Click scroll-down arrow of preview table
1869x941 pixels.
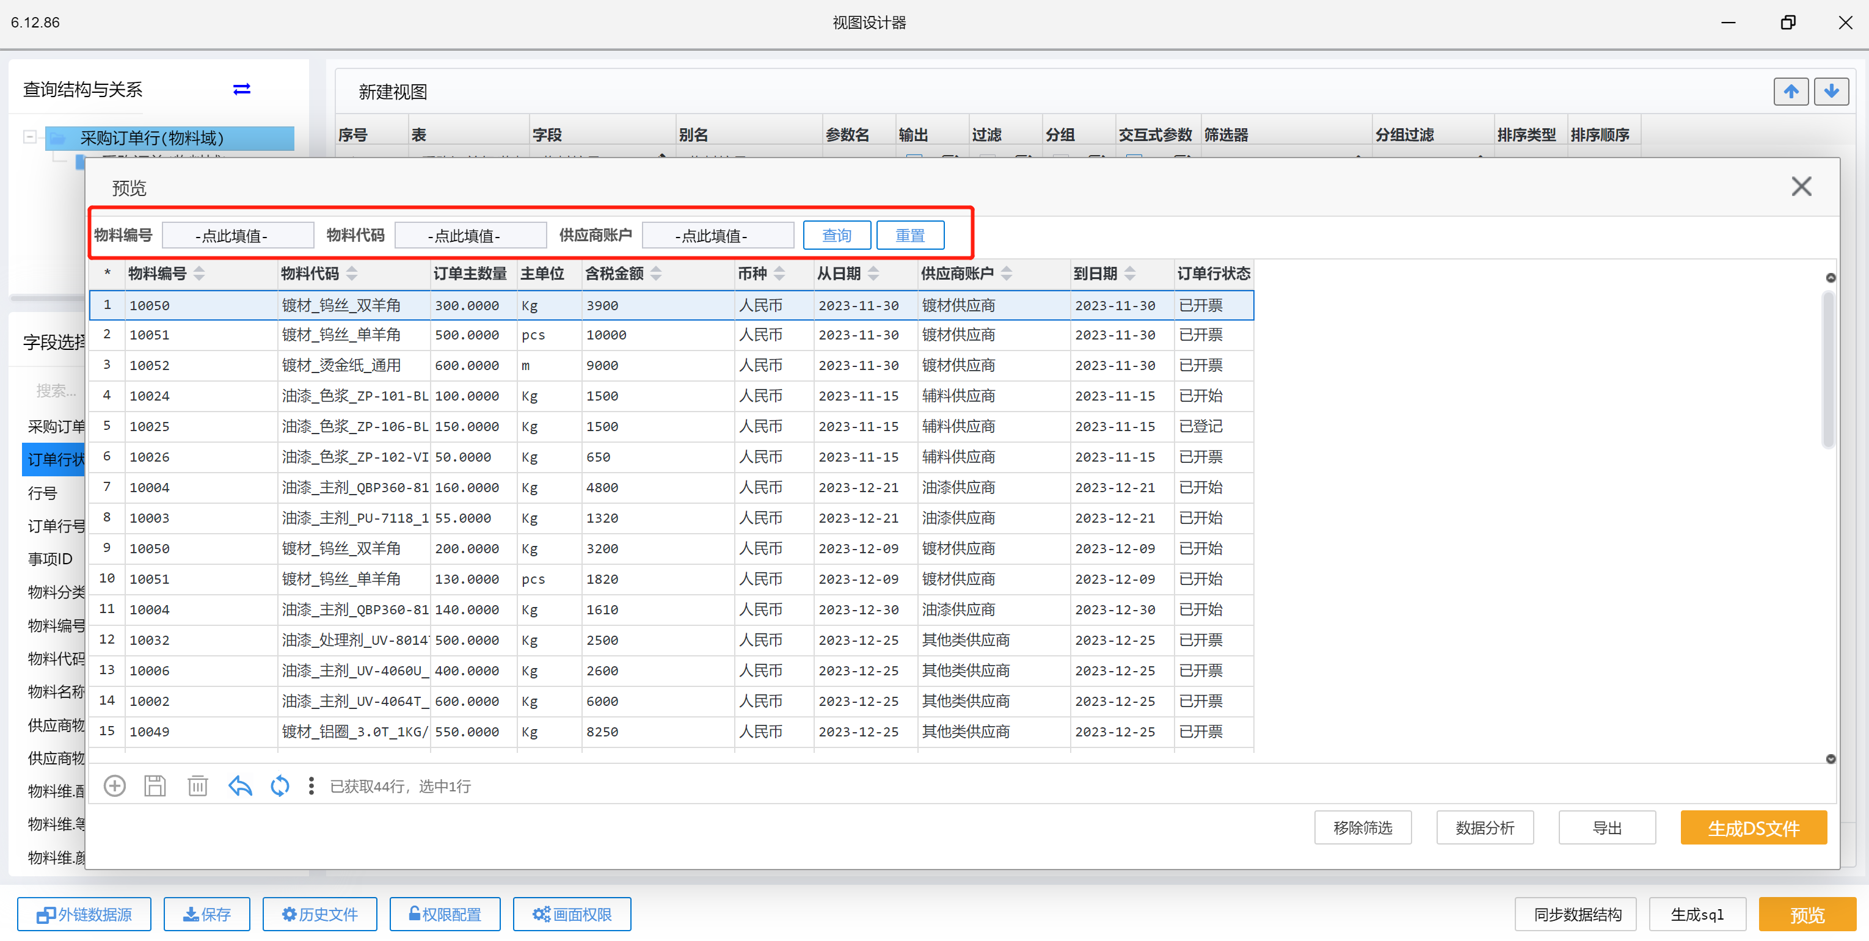click(1830, 759)
